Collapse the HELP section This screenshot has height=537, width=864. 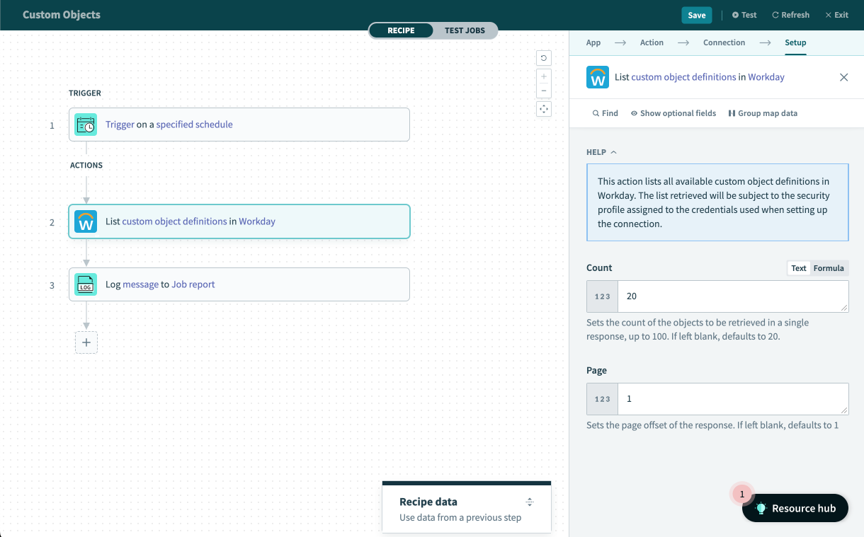(613, 151)
